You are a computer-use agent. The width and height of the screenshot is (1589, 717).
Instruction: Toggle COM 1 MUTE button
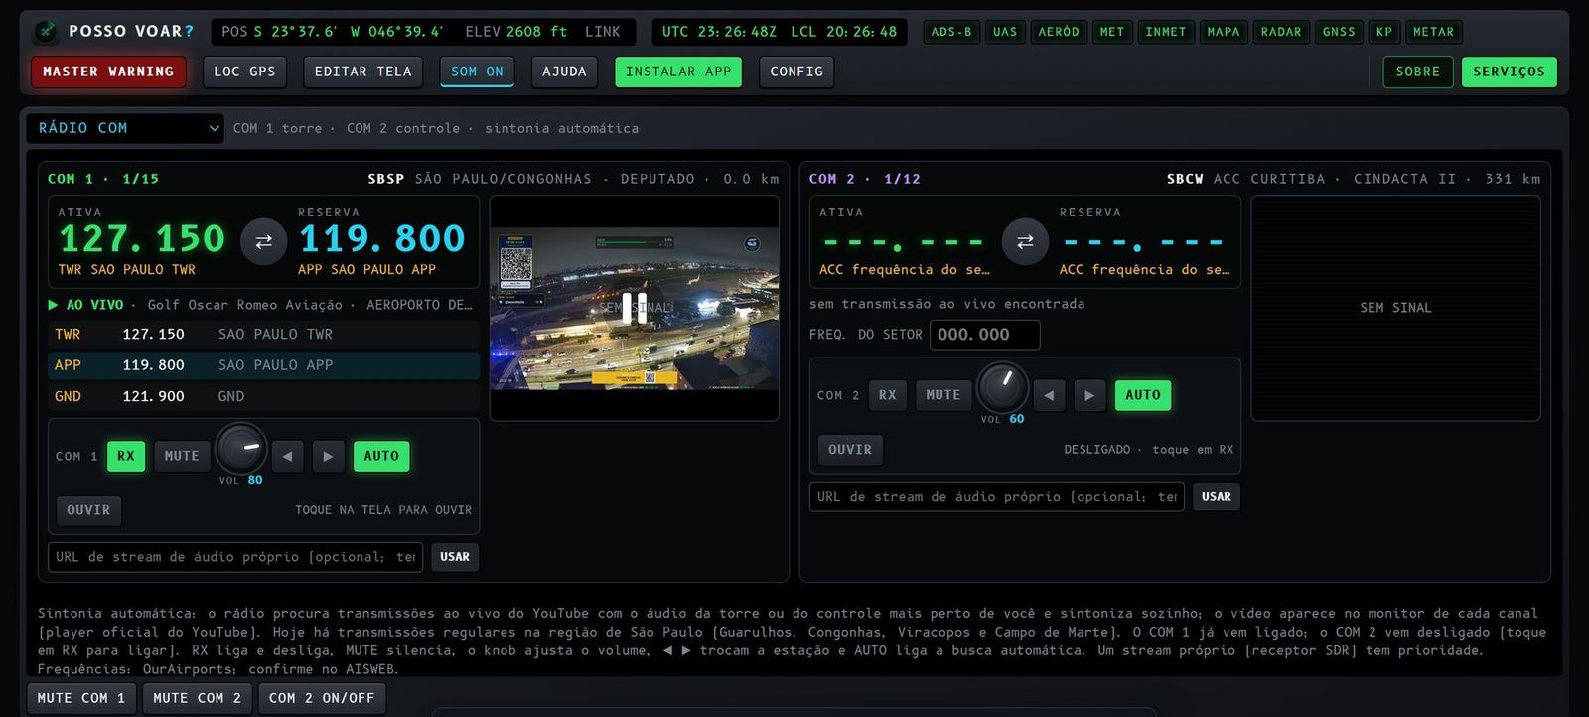pyautogui.click(x=182, y=456)
